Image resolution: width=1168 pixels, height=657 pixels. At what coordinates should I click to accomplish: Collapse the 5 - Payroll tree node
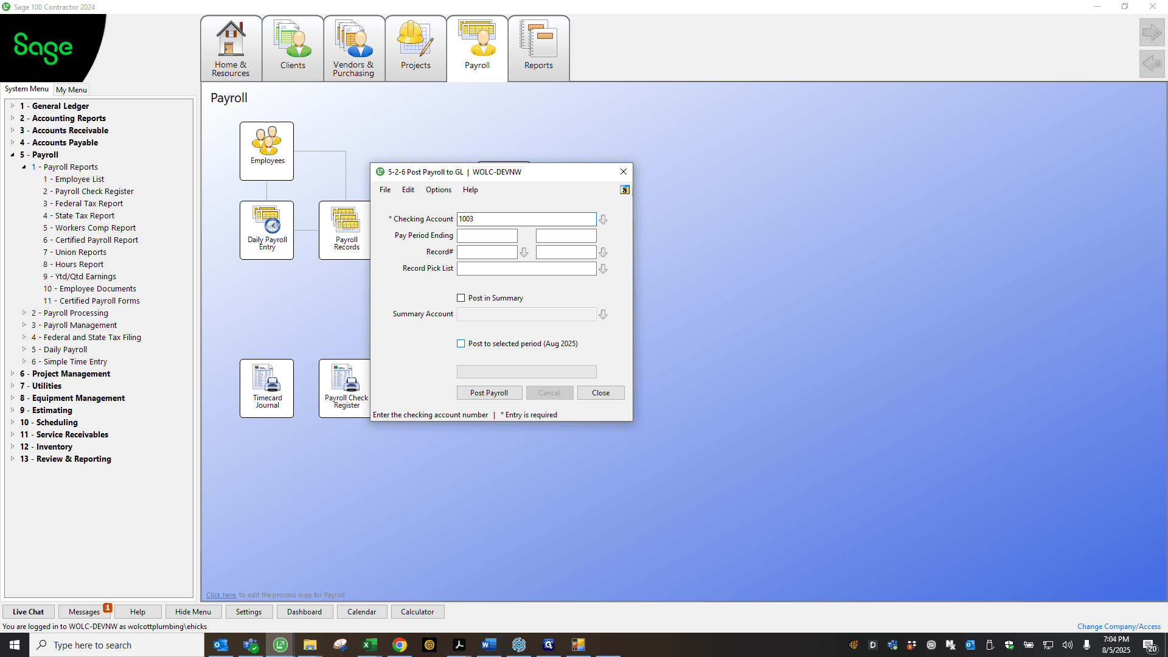(x=12, y=155)
